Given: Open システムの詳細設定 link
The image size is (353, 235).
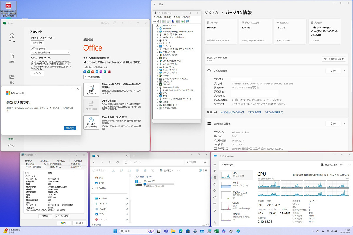Looking at the screenshot, I should click(274, 113).
